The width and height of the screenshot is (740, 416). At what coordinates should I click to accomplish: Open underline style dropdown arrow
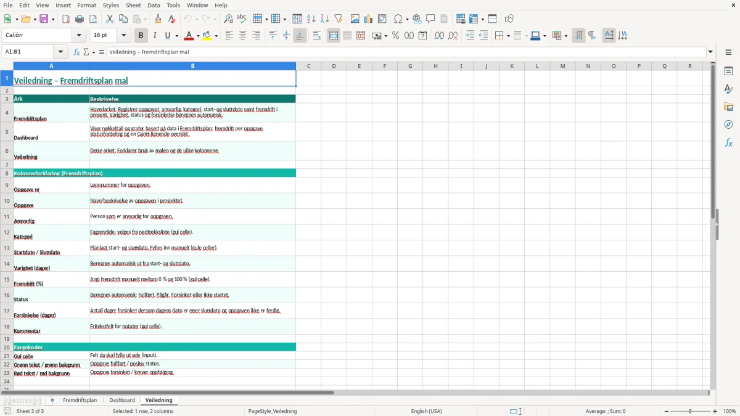tap(176, 36)
